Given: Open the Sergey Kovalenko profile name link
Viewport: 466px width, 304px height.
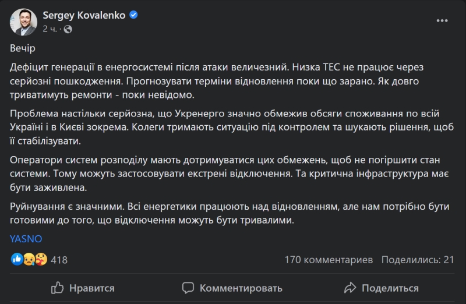Looking at the screenshot, I should point(83,16).
